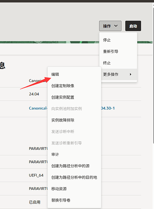This screenshot has width=154, height=209.
Task: Expand the 更多操作 submenu
Action: tap(118, 74)
